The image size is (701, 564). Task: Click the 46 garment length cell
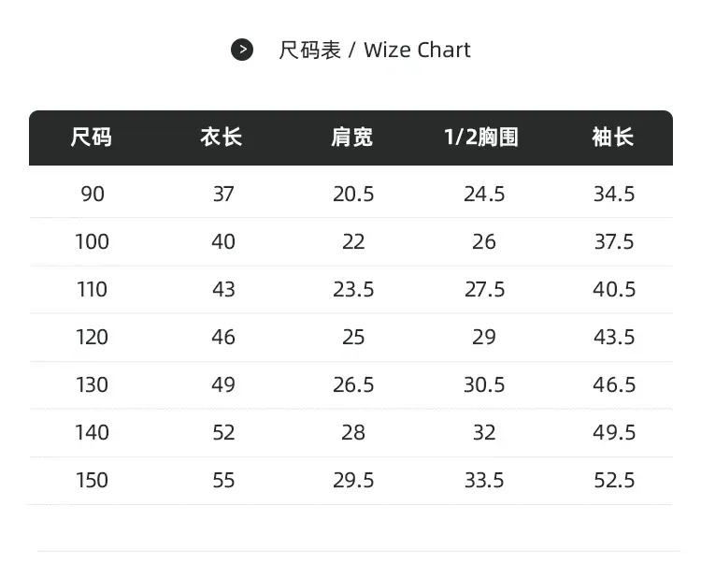[223, 337]
